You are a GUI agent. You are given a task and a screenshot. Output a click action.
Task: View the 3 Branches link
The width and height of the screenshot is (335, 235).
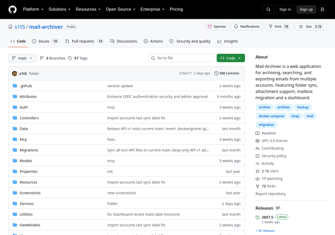(x=53, y=58)
